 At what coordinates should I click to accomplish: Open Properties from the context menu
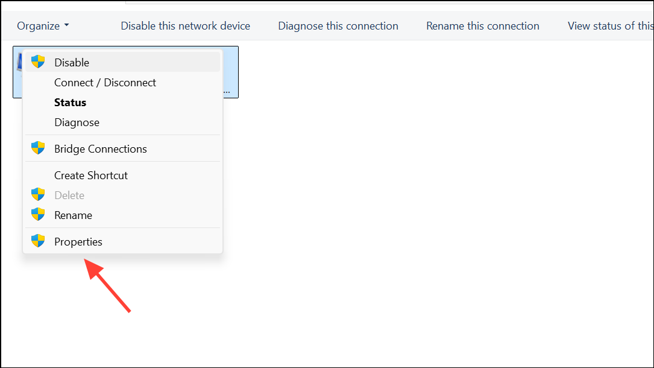click(x=78, y=241)
